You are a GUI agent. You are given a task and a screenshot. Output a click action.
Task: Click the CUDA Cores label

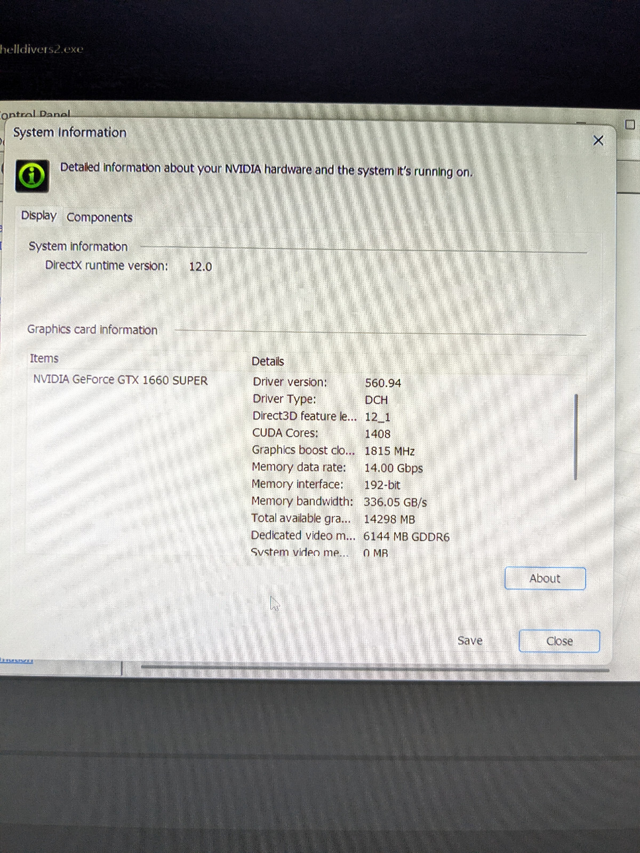[285, 433]
